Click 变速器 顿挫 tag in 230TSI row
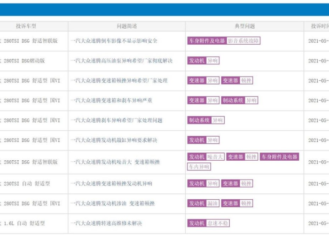This screenshot has height=235, width=329. pos(237,183)
